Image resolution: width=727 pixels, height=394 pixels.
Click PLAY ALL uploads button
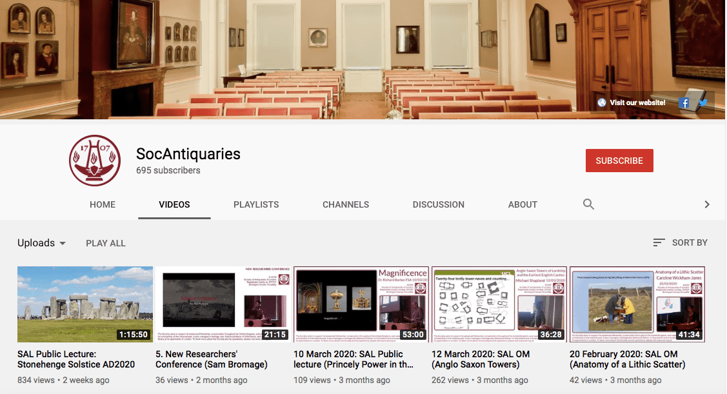106,243
